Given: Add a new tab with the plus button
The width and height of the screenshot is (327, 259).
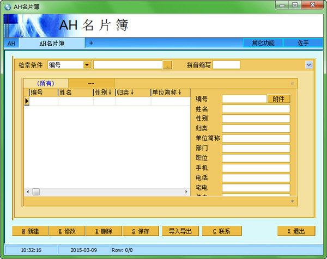Looking at the screenshot, I should coord(91,44).
